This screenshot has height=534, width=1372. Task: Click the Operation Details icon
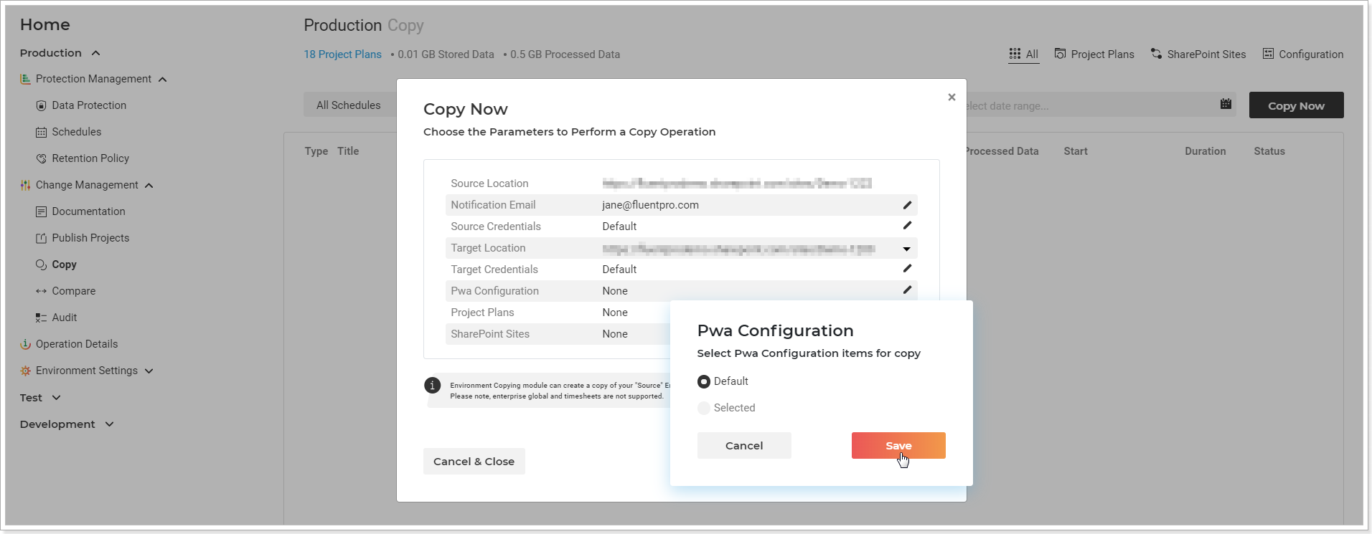pyautogui.click(x=26, y=344)
